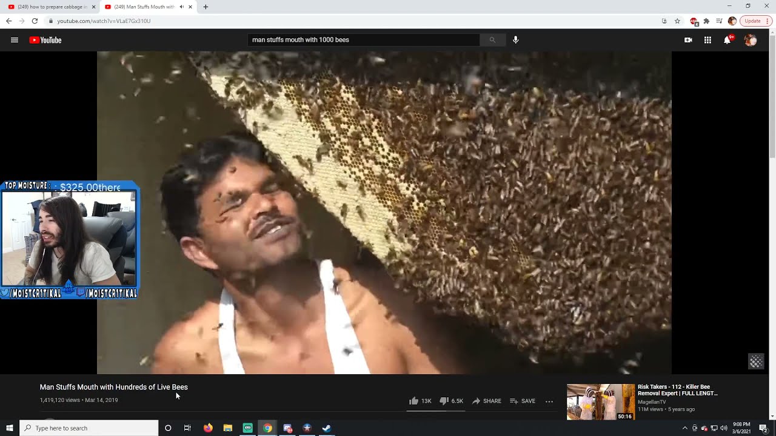Open the Chrome extensions puzzle icon
The width and height of the screenshot is (776, 436).
[x=706, y=21]
